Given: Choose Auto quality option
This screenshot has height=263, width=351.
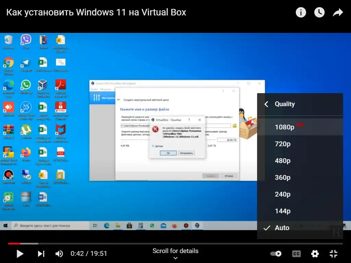Looking at the screenshot, I should (x=300, y=228).
